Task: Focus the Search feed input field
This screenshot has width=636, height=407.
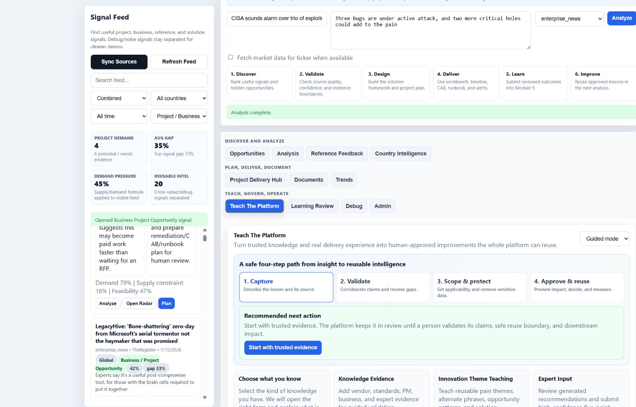Action: [x=149, y=80]
